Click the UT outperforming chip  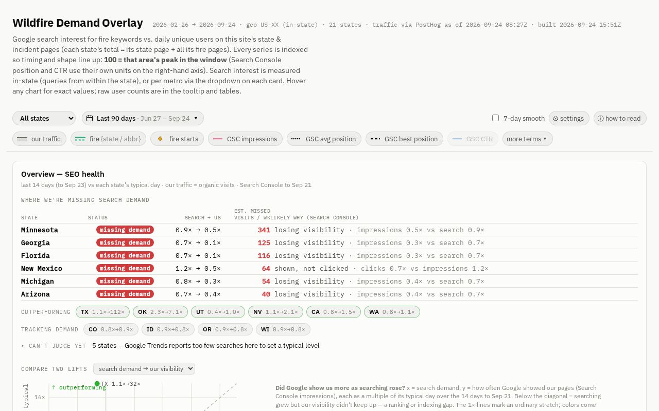pyautogui.click(x=218, y=312)
